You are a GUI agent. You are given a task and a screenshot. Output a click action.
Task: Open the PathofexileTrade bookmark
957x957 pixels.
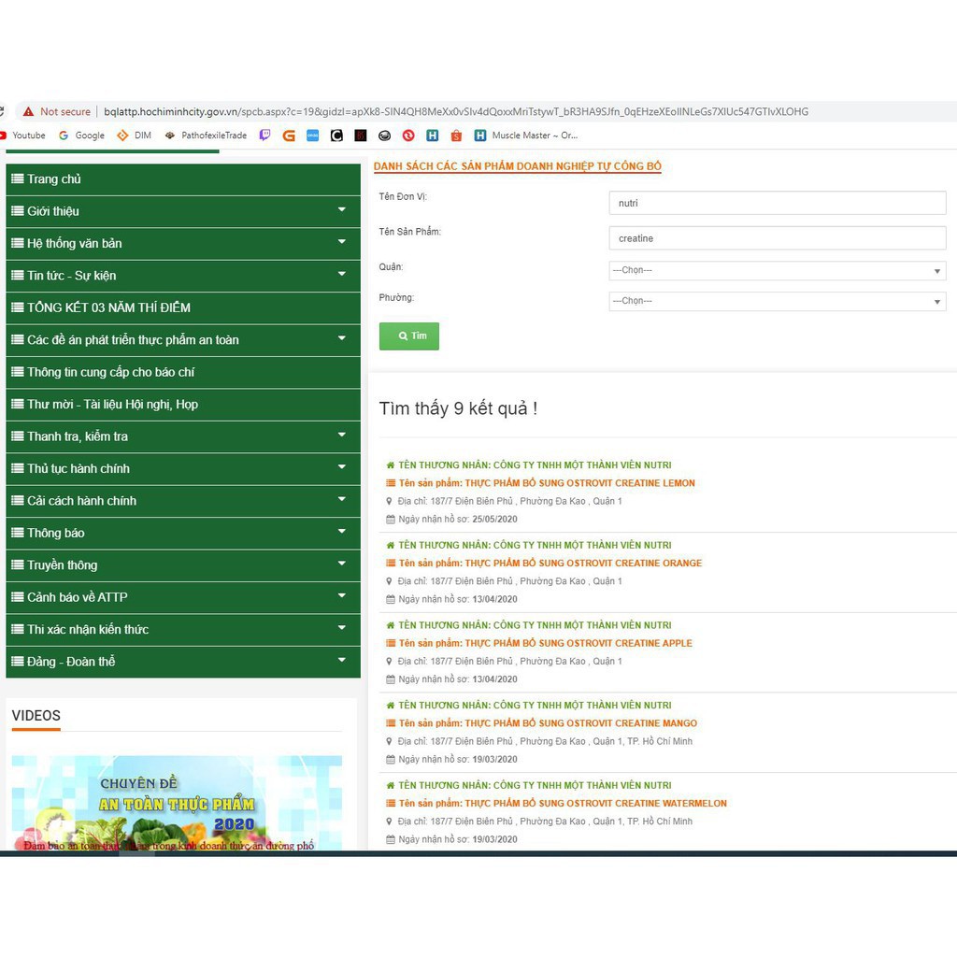[x=206, y=136]
